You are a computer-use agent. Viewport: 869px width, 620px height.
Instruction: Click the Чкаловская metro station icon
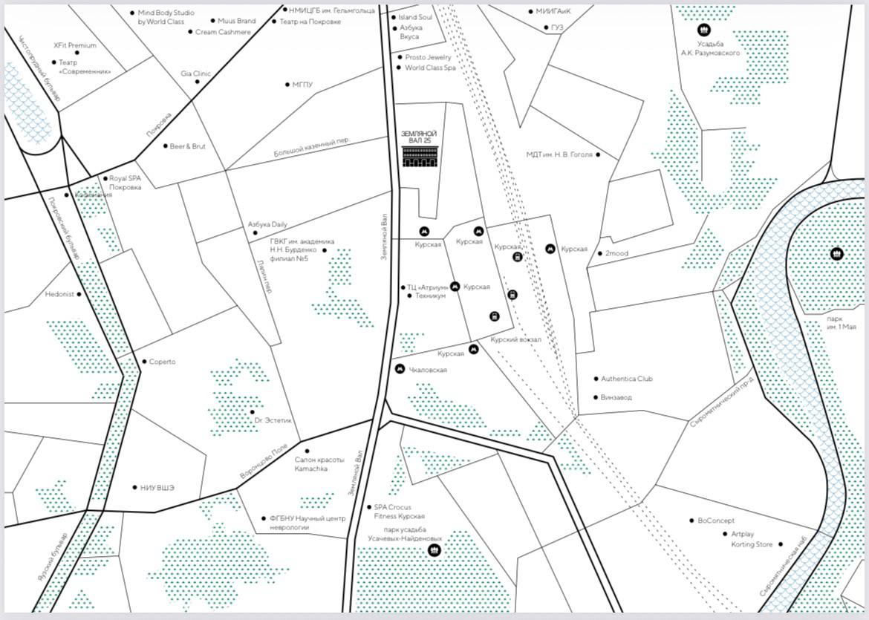point(400,369)
